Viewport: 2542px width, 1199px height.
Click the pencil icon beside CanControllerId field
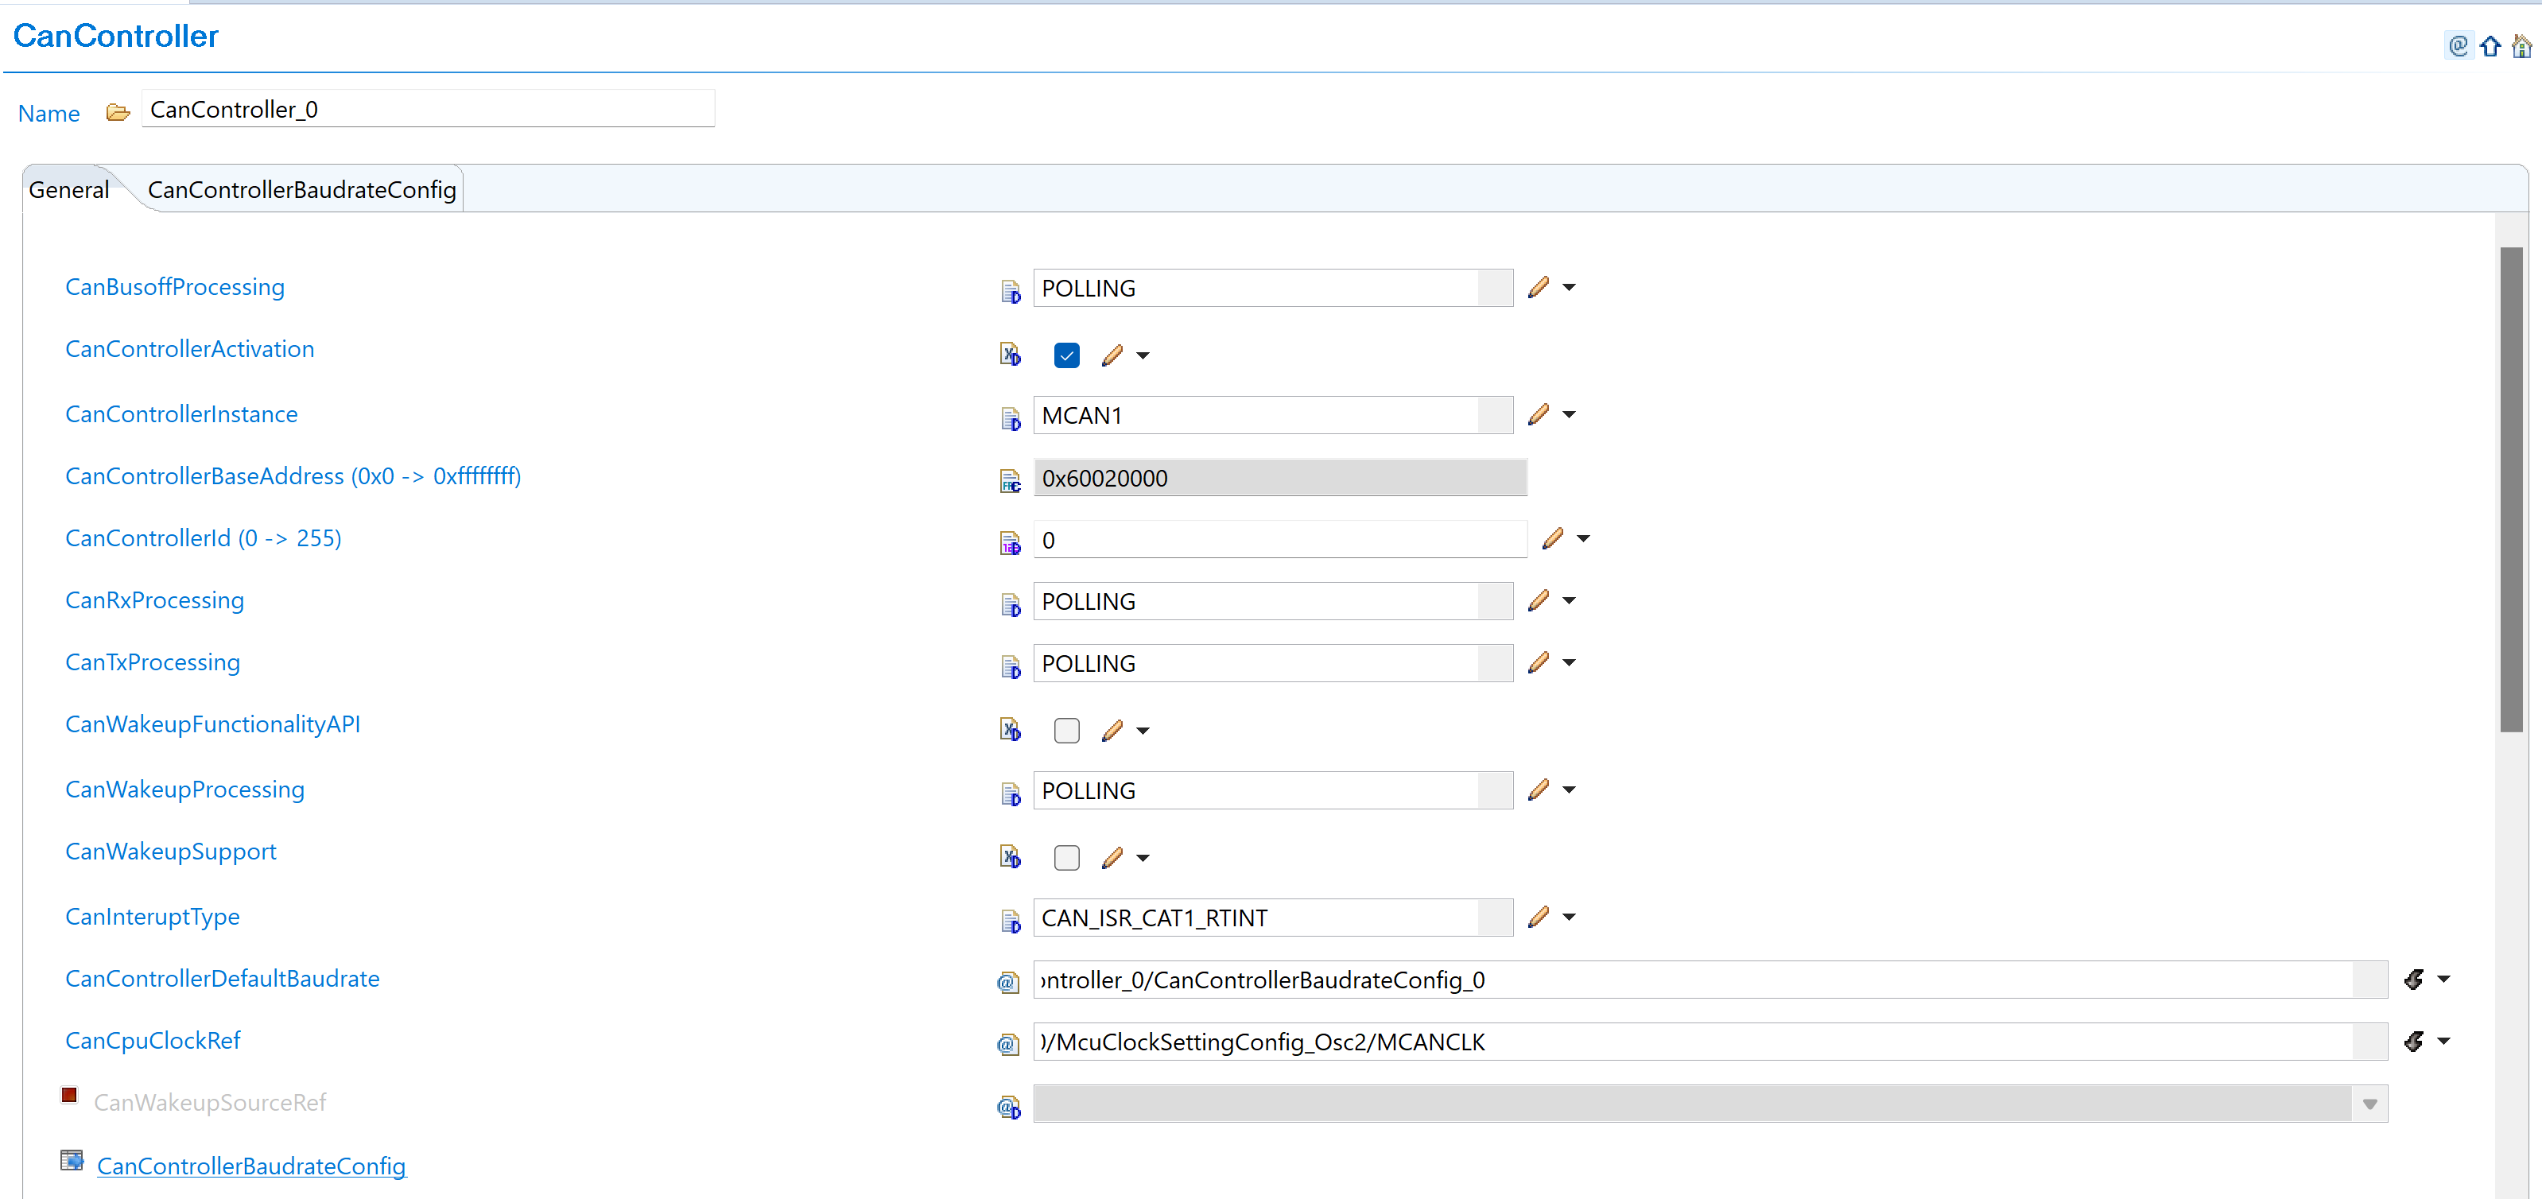[x=1552, y=537]
